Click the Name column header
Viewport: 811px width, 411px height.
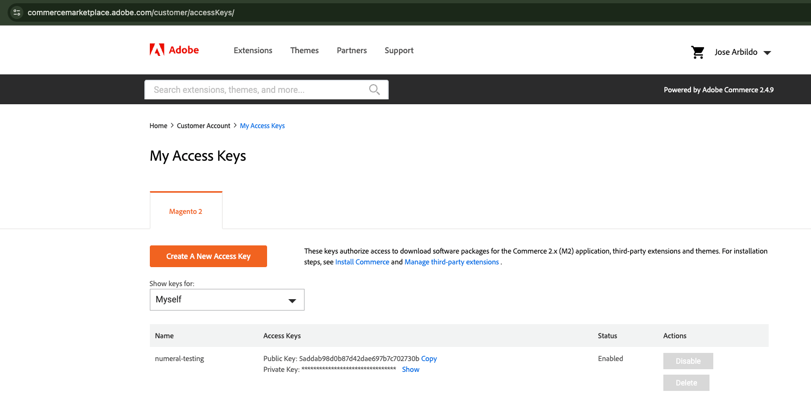pos(164,336)
